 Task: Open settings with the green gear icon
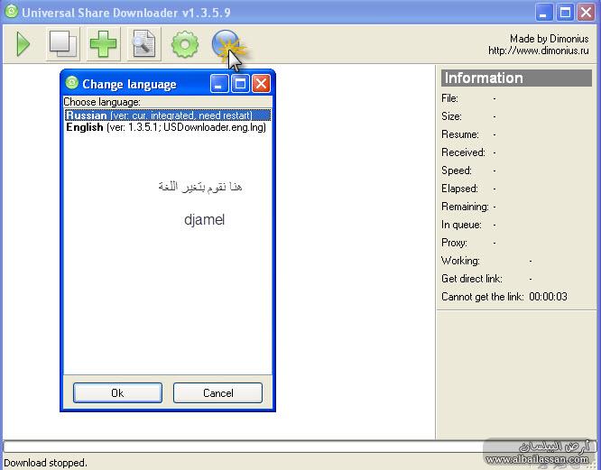185,44
